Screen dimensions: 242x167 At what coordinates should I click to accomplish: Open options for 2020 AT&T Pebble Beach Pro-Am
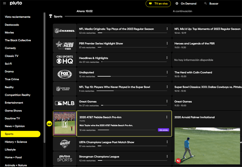[x=167, y=117]
